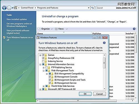Click the feature list scrollbar up arrow

coord(105,55)
